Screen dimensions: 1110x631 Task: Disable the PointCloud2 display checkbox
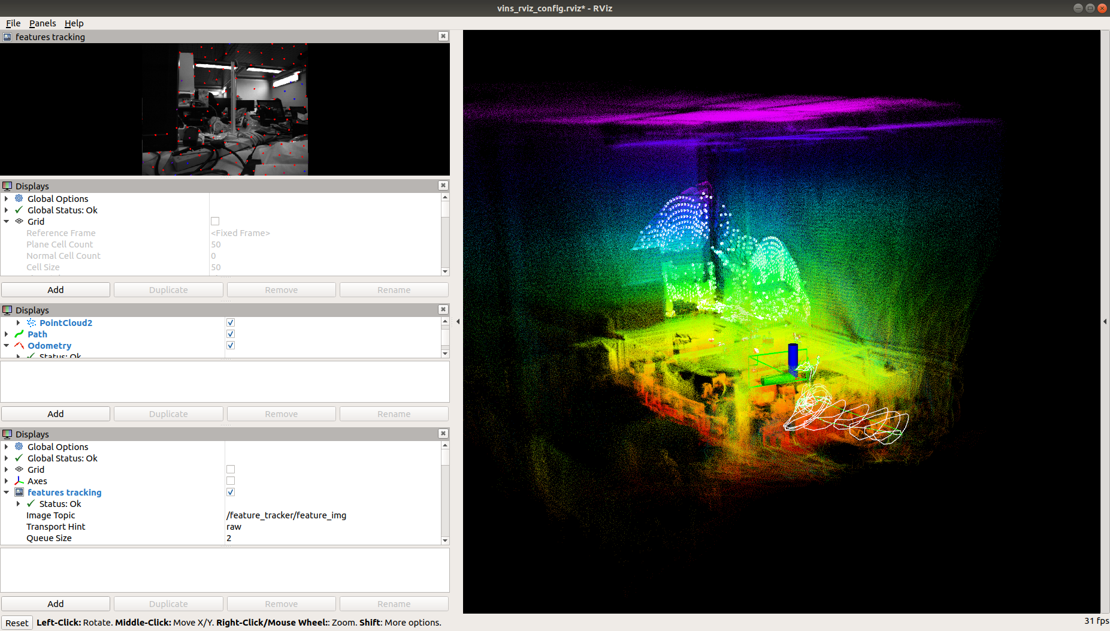pyautogui.click(x=231, y=322)
